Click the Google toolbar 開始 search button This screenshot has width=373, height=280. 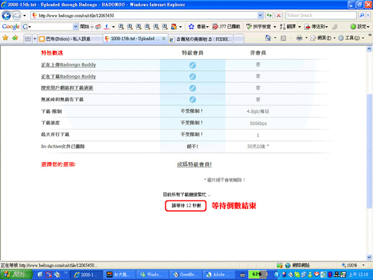pyautogui.click(x=85, y=26)
